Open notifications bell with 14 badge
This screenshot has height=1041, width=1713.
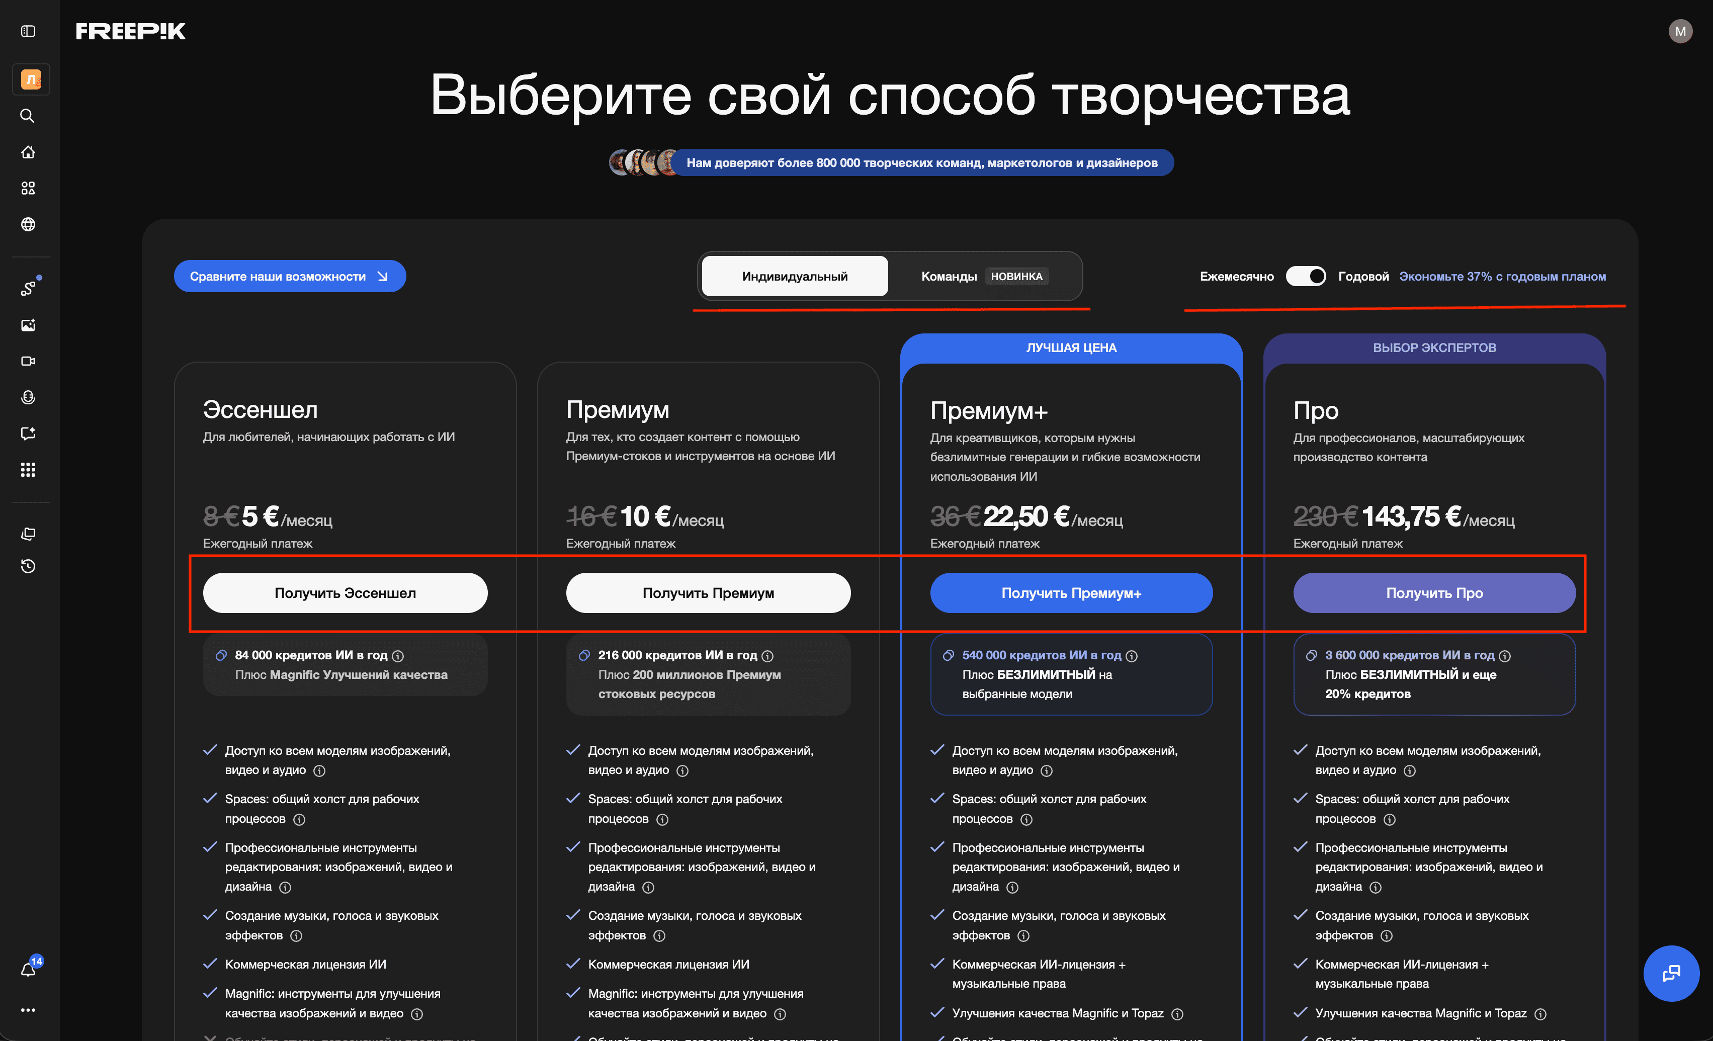point(28,970)
